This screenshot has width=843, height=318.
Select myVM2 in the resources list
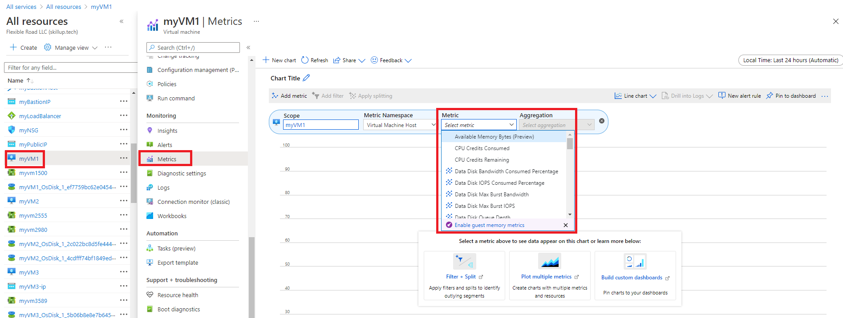click(29, 201)
